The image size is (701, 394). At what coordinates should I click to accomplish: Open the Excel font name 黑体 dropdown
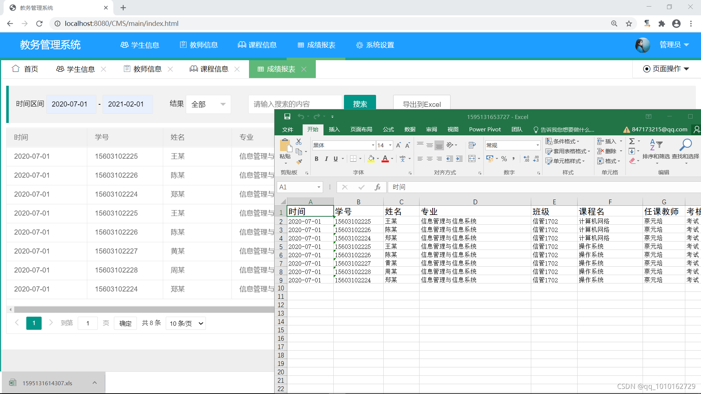(x=373, y=145)
